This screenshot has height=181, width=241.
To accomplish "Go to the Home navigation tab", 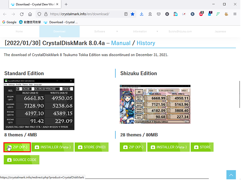I will [19, 31].
